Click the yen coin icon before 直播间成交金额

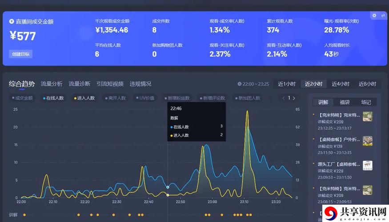click(x=12, y=21)
